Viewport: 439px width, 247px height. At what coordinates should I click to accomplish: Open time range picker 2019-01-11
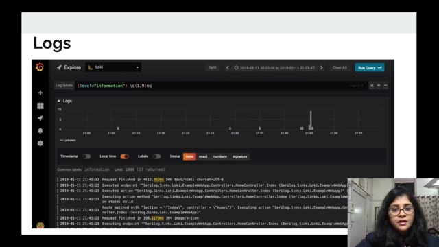pos(274,67)
